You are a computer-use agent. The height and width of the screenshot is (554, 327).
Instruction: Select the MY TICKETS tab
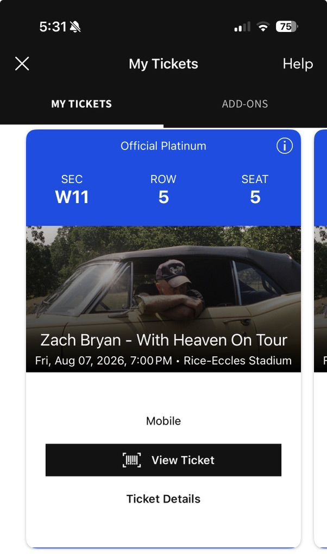click(81, 104)
